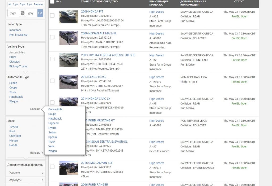Expand the 'Атрибуты' filter

point(25,180)
